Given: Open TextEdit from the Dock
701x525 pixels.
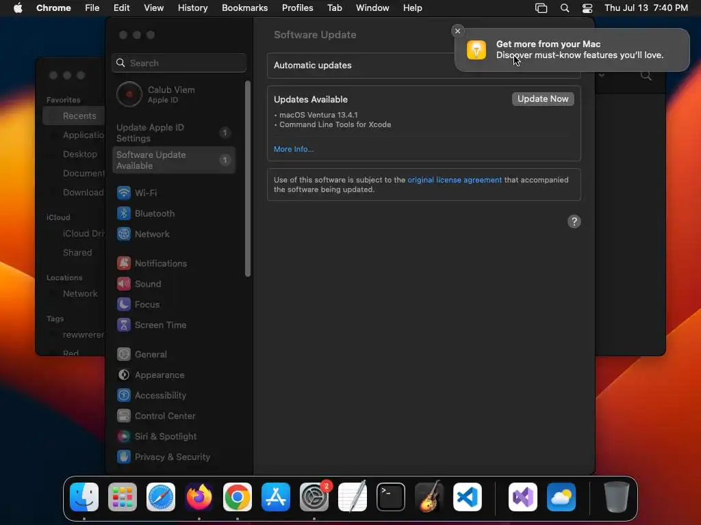Looking at the screenshot, I should pyautogui.click(x=353, y=497).
